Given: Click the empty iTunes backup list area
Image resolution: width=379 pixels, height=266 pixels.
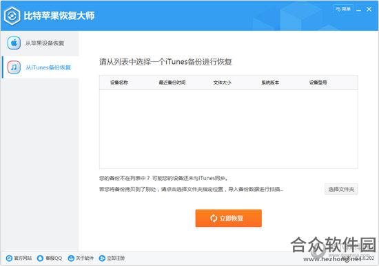Looking at the screenshot, I should coord(228,129).
